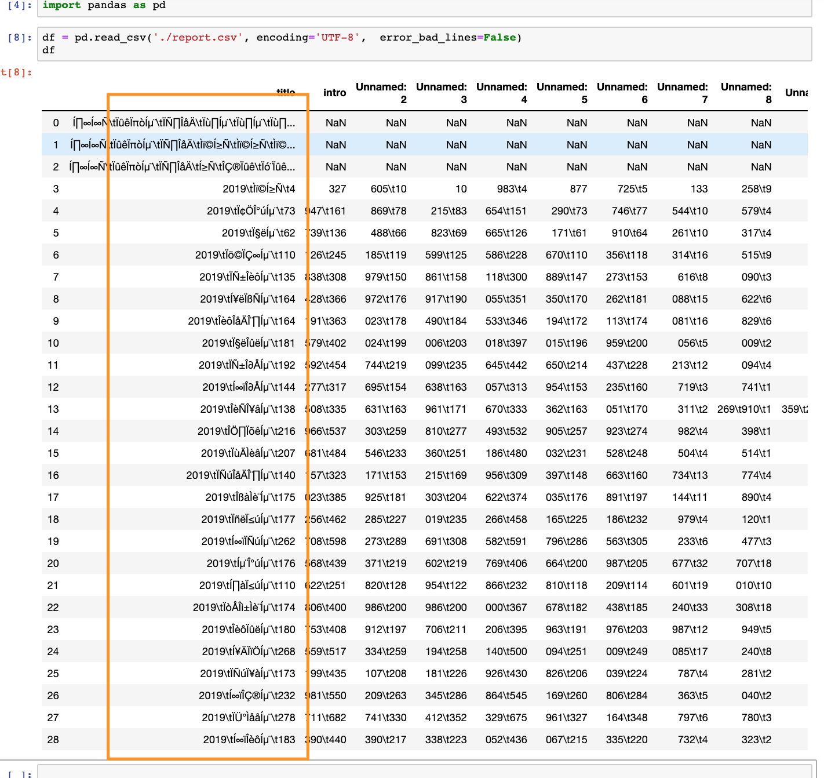Click NaN in row 1 under Unnamed: 4
This screenshot has height=778, width=824.
(x=517, y=145)
